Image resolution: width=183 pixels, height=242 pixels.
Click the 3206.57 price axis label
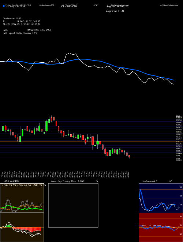[179, 144]
